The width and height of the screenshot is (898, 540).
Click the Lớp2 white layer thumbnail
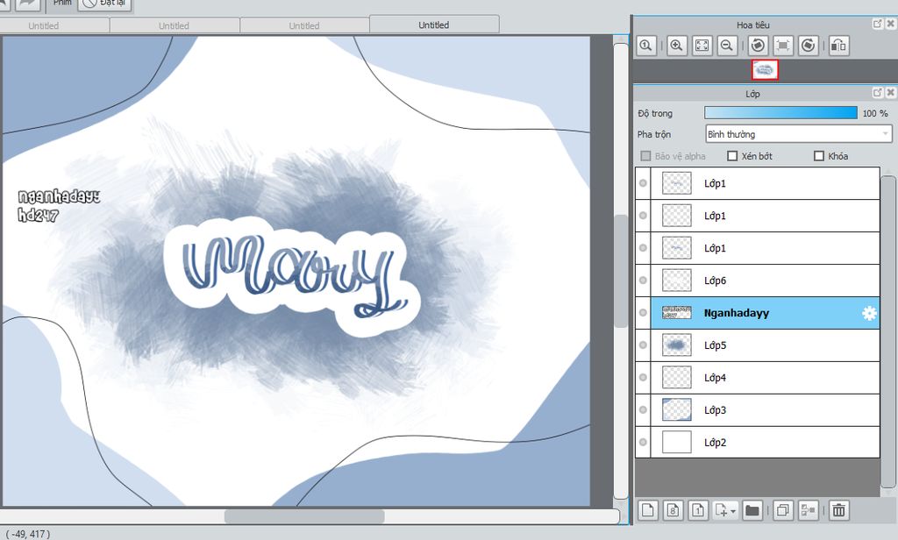676,442
